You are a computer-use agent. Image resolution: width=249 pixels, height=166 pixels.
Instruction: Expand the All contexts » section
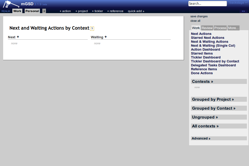coord(219,126)
